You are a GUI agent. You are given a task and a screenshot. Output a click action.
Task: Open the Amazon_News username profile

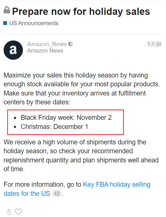(x=47, y=44)
